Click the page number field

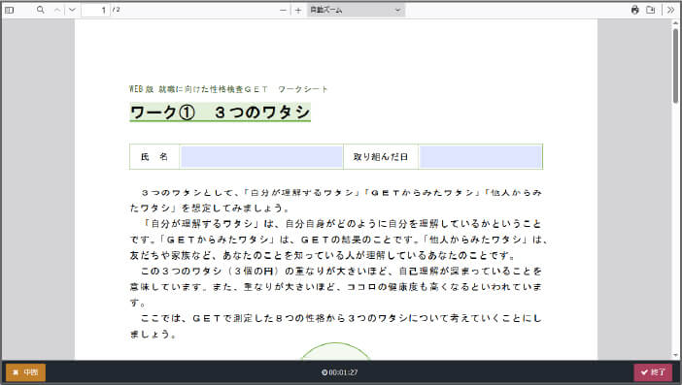coord(95,10)
